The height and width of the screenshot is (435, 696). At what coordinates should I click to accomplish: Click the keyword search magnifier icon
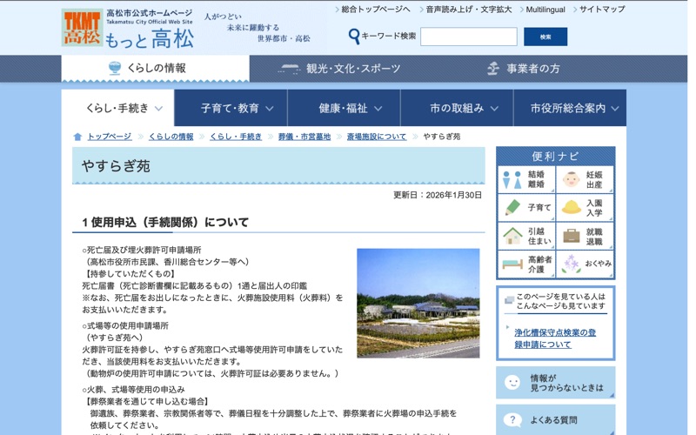pyautogui.click(x=354, y=37)
